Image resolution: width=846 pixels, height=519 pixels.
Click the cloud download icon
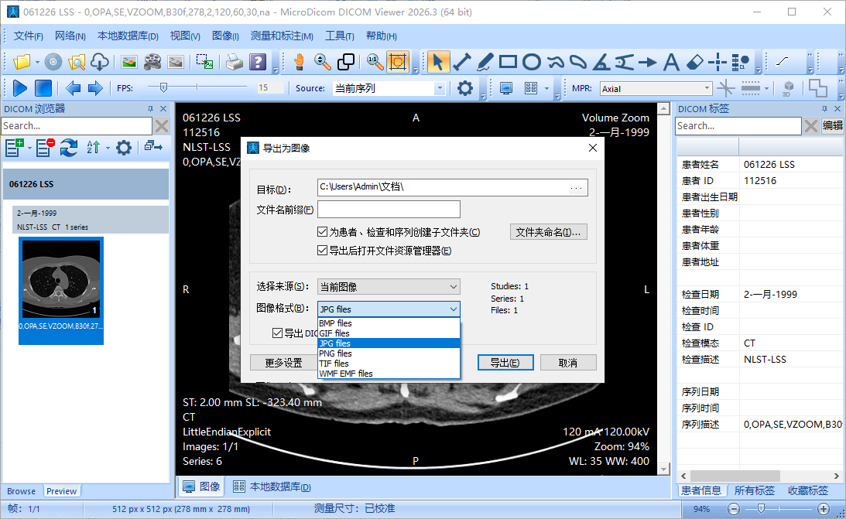[x=100, y=62]
